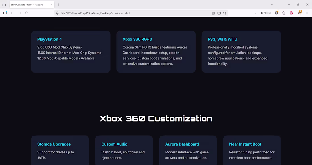Close the Elite Console Mods & Repairs tab
This screenshot has width=312, height=165.
point(51,5)
